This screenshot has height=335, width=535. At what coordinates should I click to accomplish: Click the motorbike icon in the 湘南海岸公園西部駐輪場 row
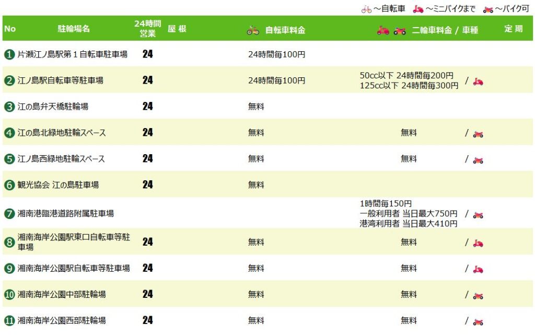[x=478, y=321]
